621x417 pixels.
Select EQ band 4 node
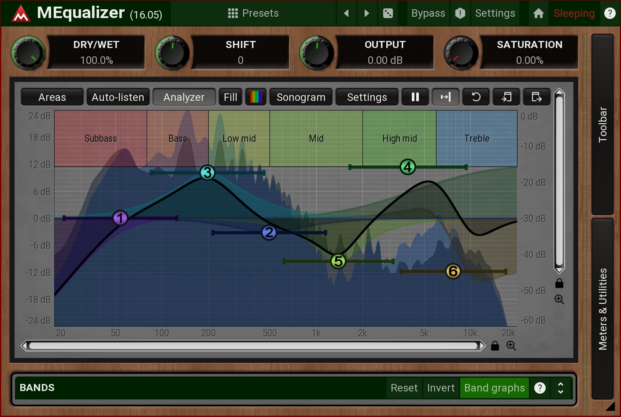pos(408,167)
